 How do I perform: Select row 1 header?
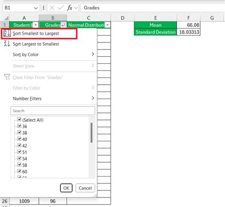click(5, 25)
